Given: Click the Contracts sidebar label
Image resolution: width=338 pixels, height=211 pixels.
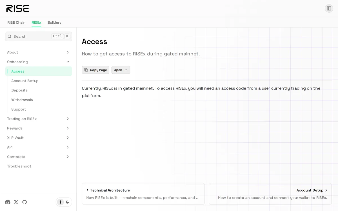Looking at the screenshot, I should pos(16,157).
